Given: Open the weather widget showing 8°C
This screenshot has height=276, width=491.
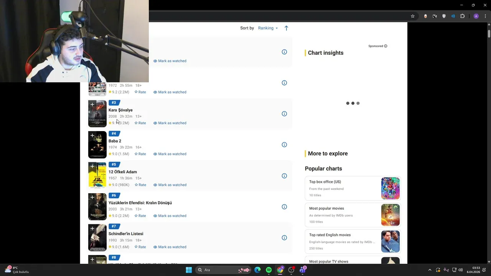Looking at the screenshot, I should (17, 270).
